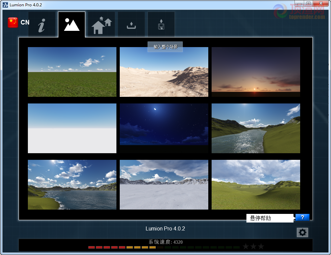Choose the sunset sky scene thumbnail
This screenshot has width=331, height=255.
pos(256,72)
